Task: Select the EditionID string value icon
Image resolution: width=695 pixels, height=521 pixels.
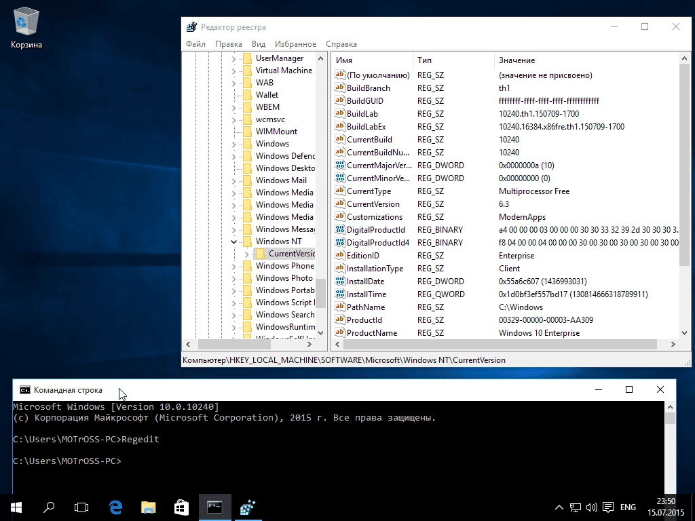Action: [340, 255]
